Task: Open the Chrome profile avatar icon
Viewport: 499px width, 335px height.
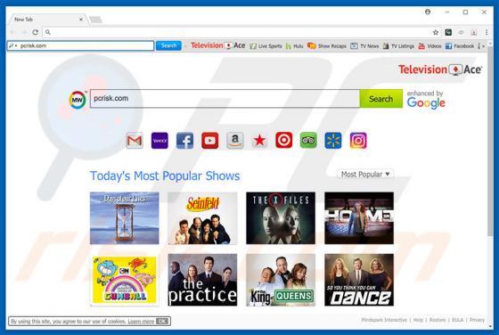Action: [428, 12]
